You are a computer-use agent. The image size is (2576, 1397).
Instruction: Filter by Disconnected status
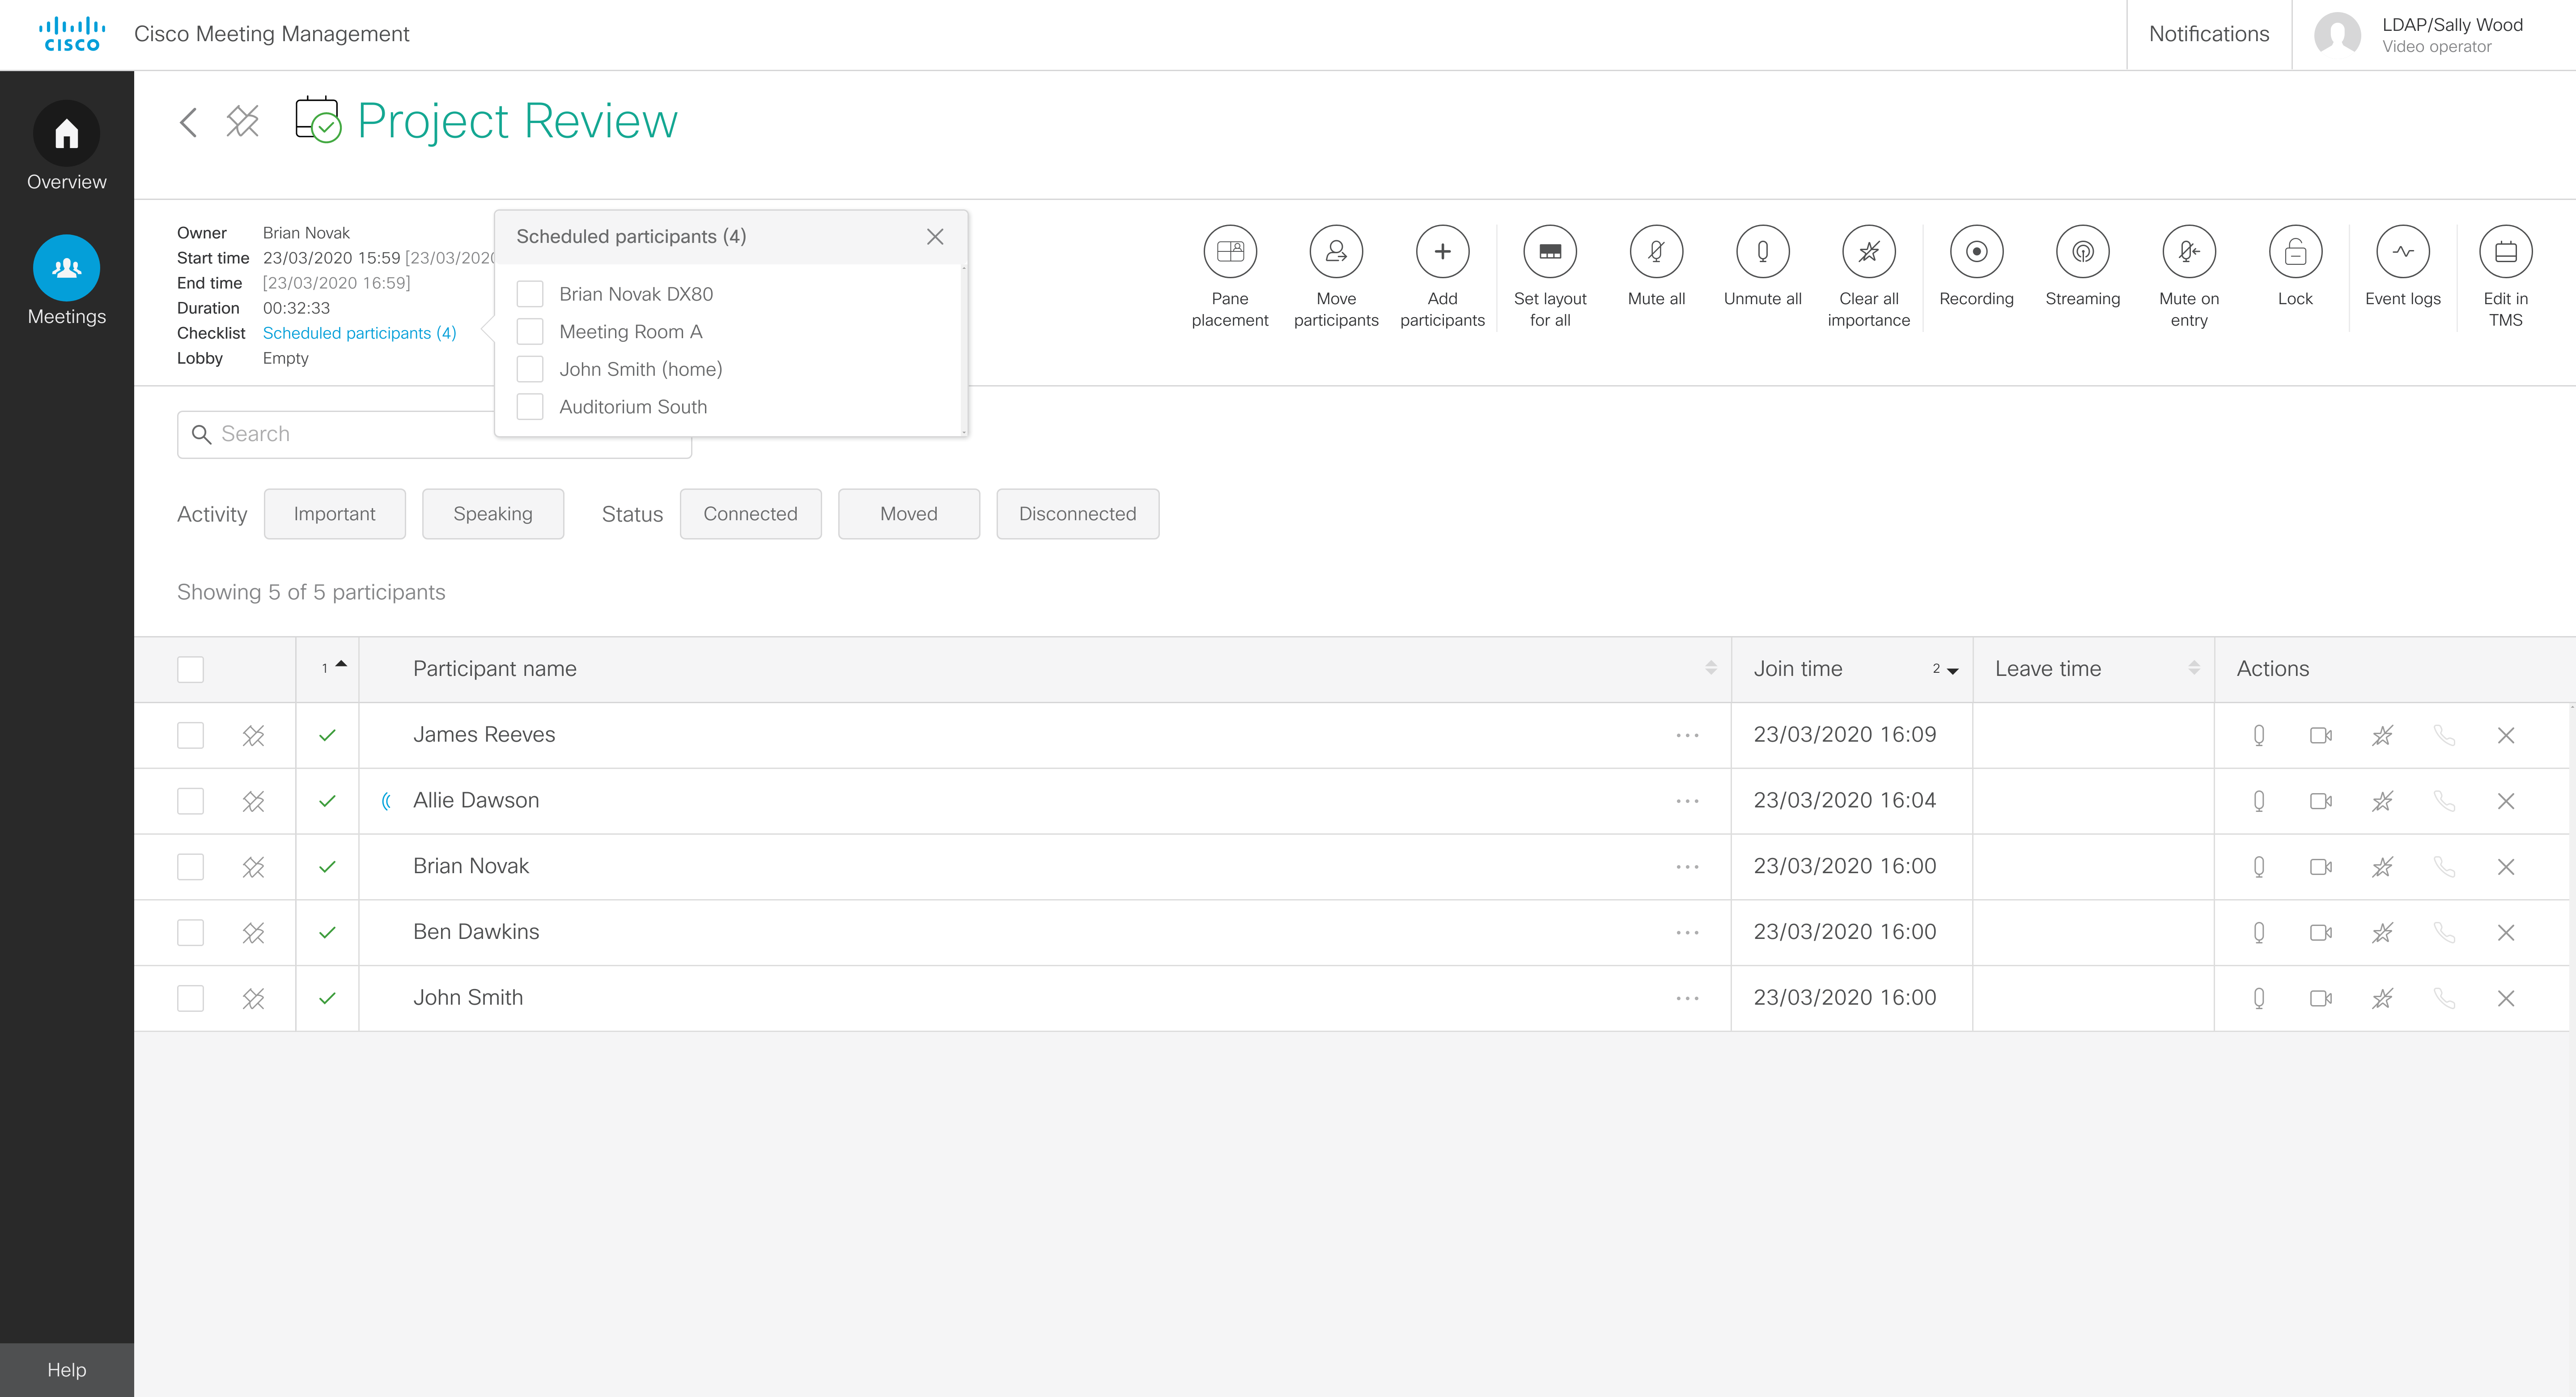pyautogui.click(x=1077, y=514)
